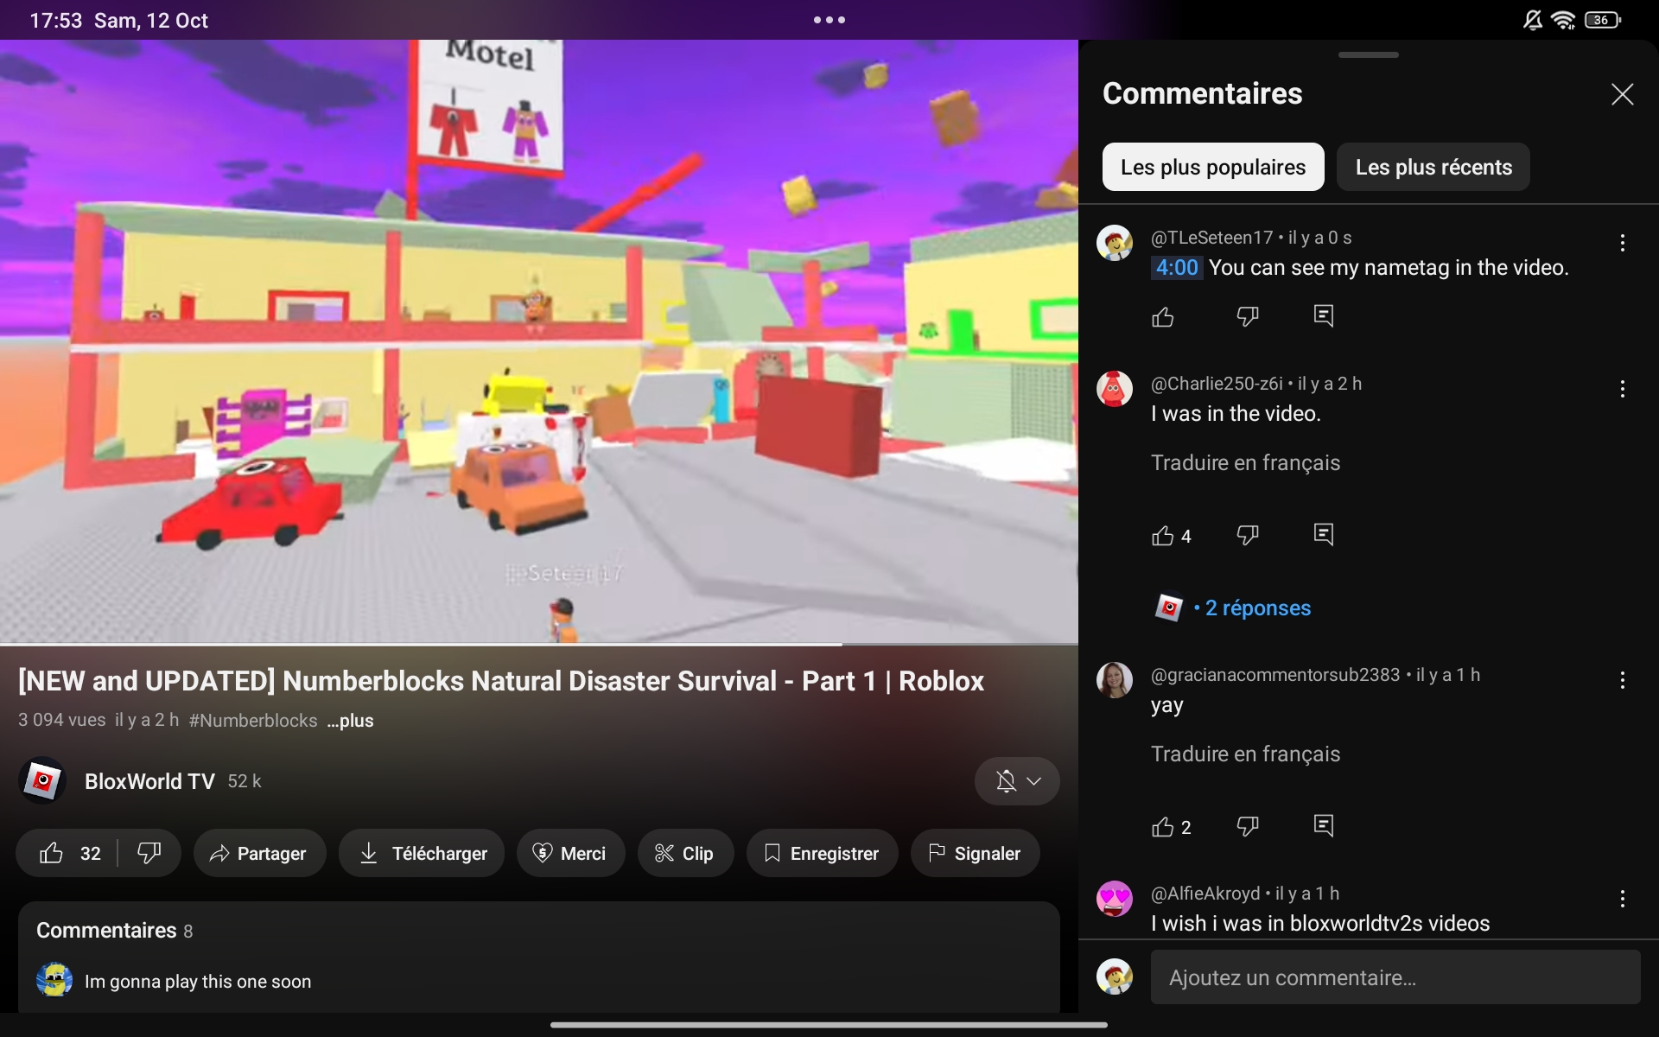This screenshot has height=1037, width=1659.
Task: Open the @AlfieAkroyd username
Action: pos(1205,894)
